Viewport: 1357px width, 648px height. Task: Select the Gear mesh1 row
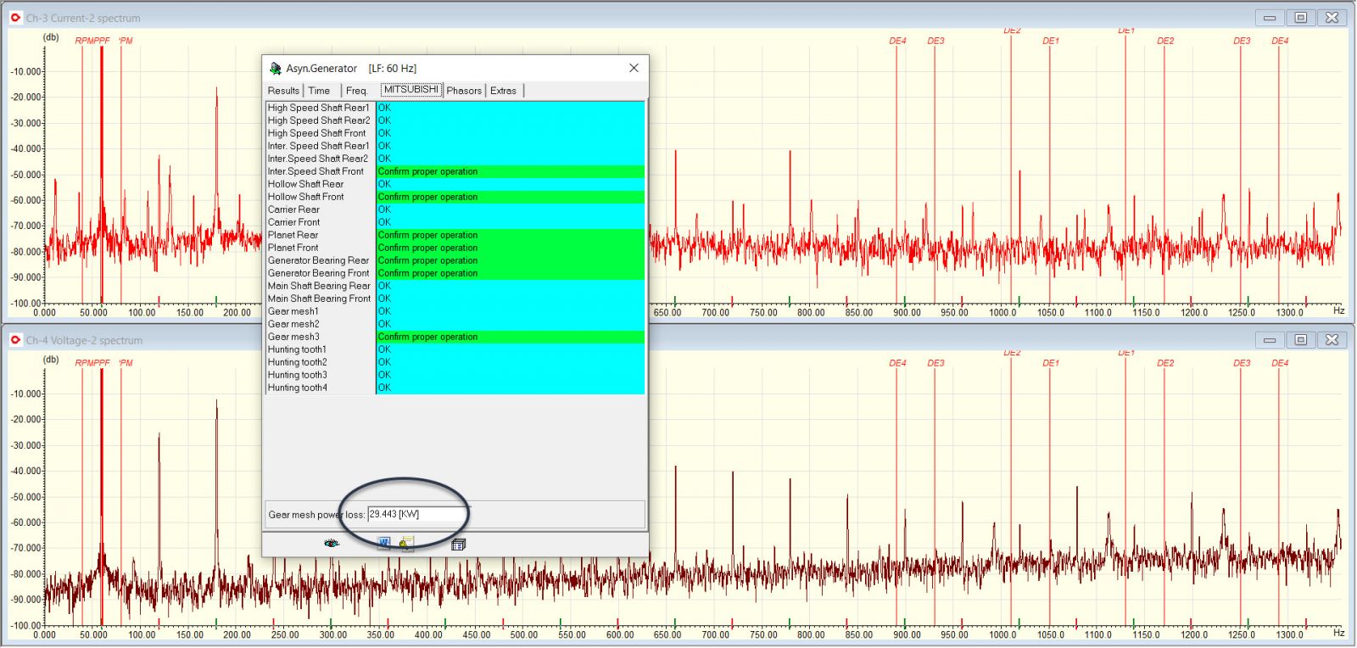tap(455, 311)
